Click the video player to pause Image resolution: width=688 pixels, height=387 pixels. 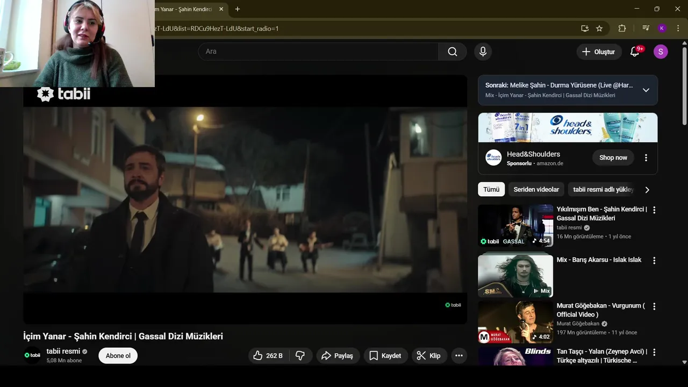[x=245, y=199]
